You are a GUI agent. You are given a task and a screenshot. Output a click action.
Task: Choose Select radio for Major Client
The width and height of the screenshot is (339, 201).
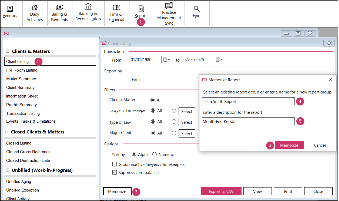click(174, 133)
